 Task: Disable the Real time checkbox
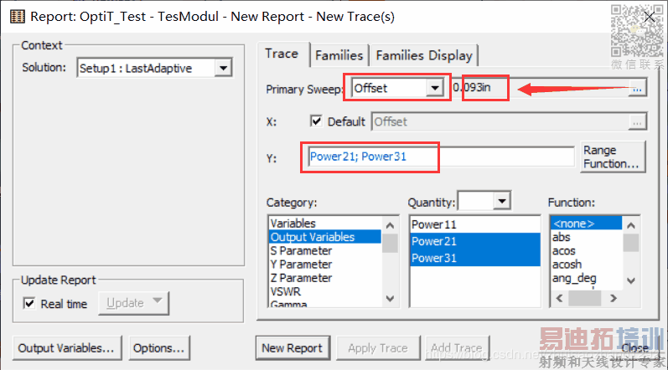(x=29, y=304)
